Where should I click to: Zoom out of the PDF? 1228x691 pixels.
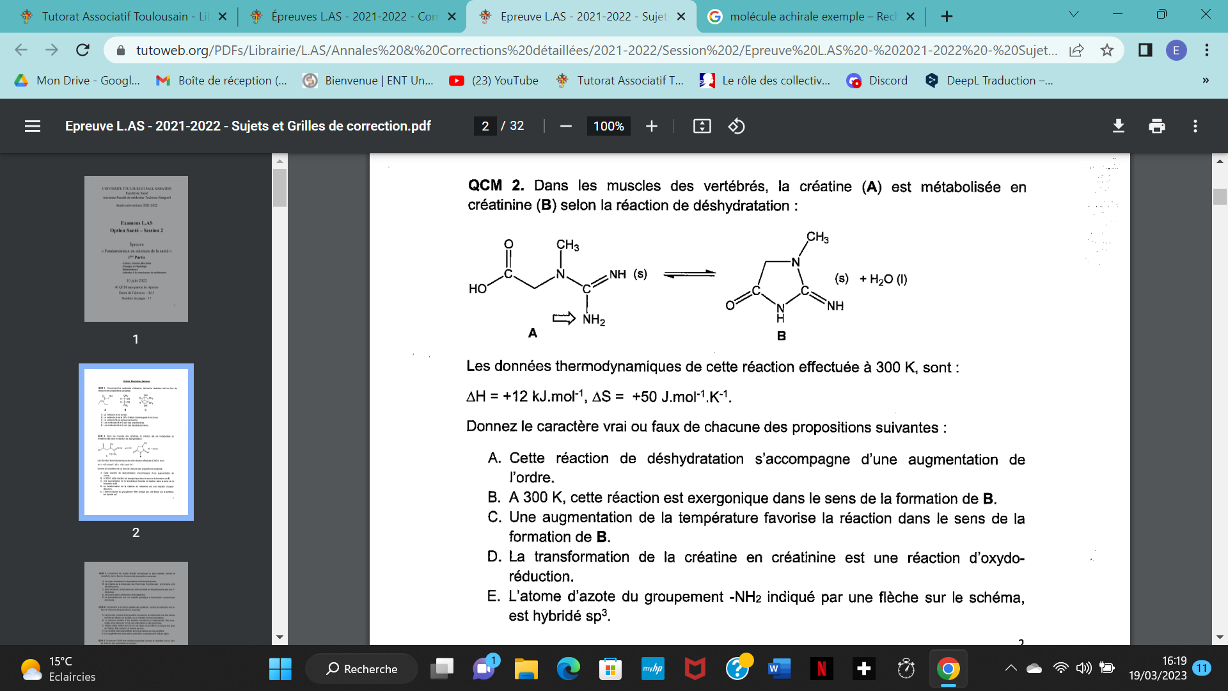click(x=565, y=126)
